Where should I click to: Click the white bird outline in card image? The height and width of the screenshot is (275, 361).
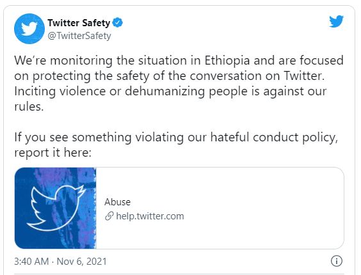click(56, 208)
